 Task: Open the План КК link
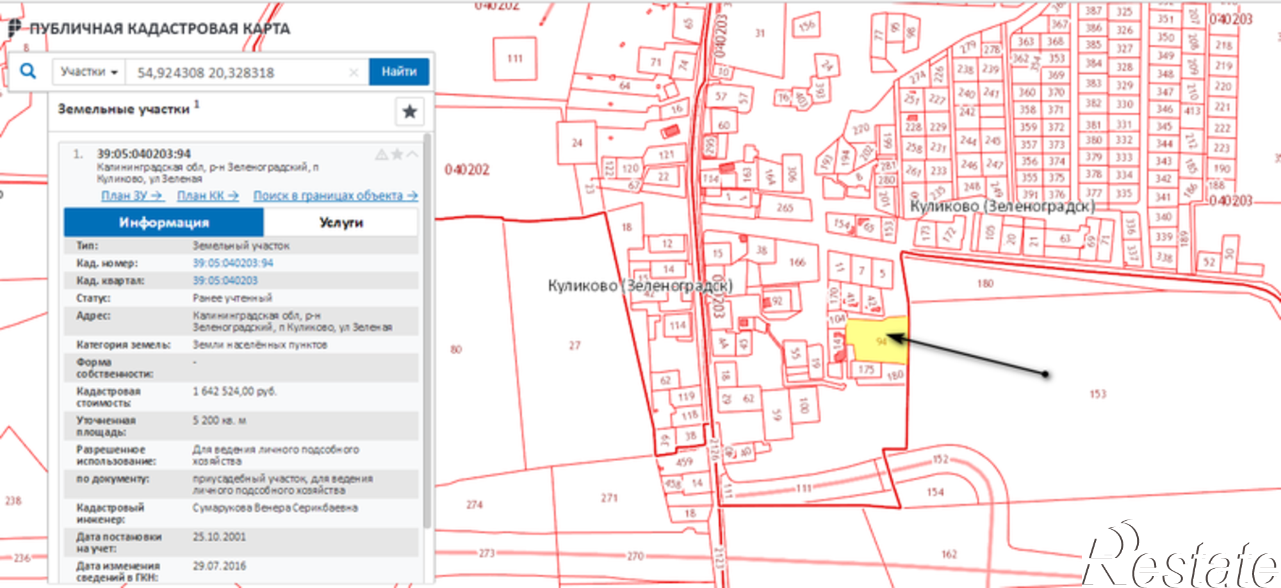(x=208, y=195)
